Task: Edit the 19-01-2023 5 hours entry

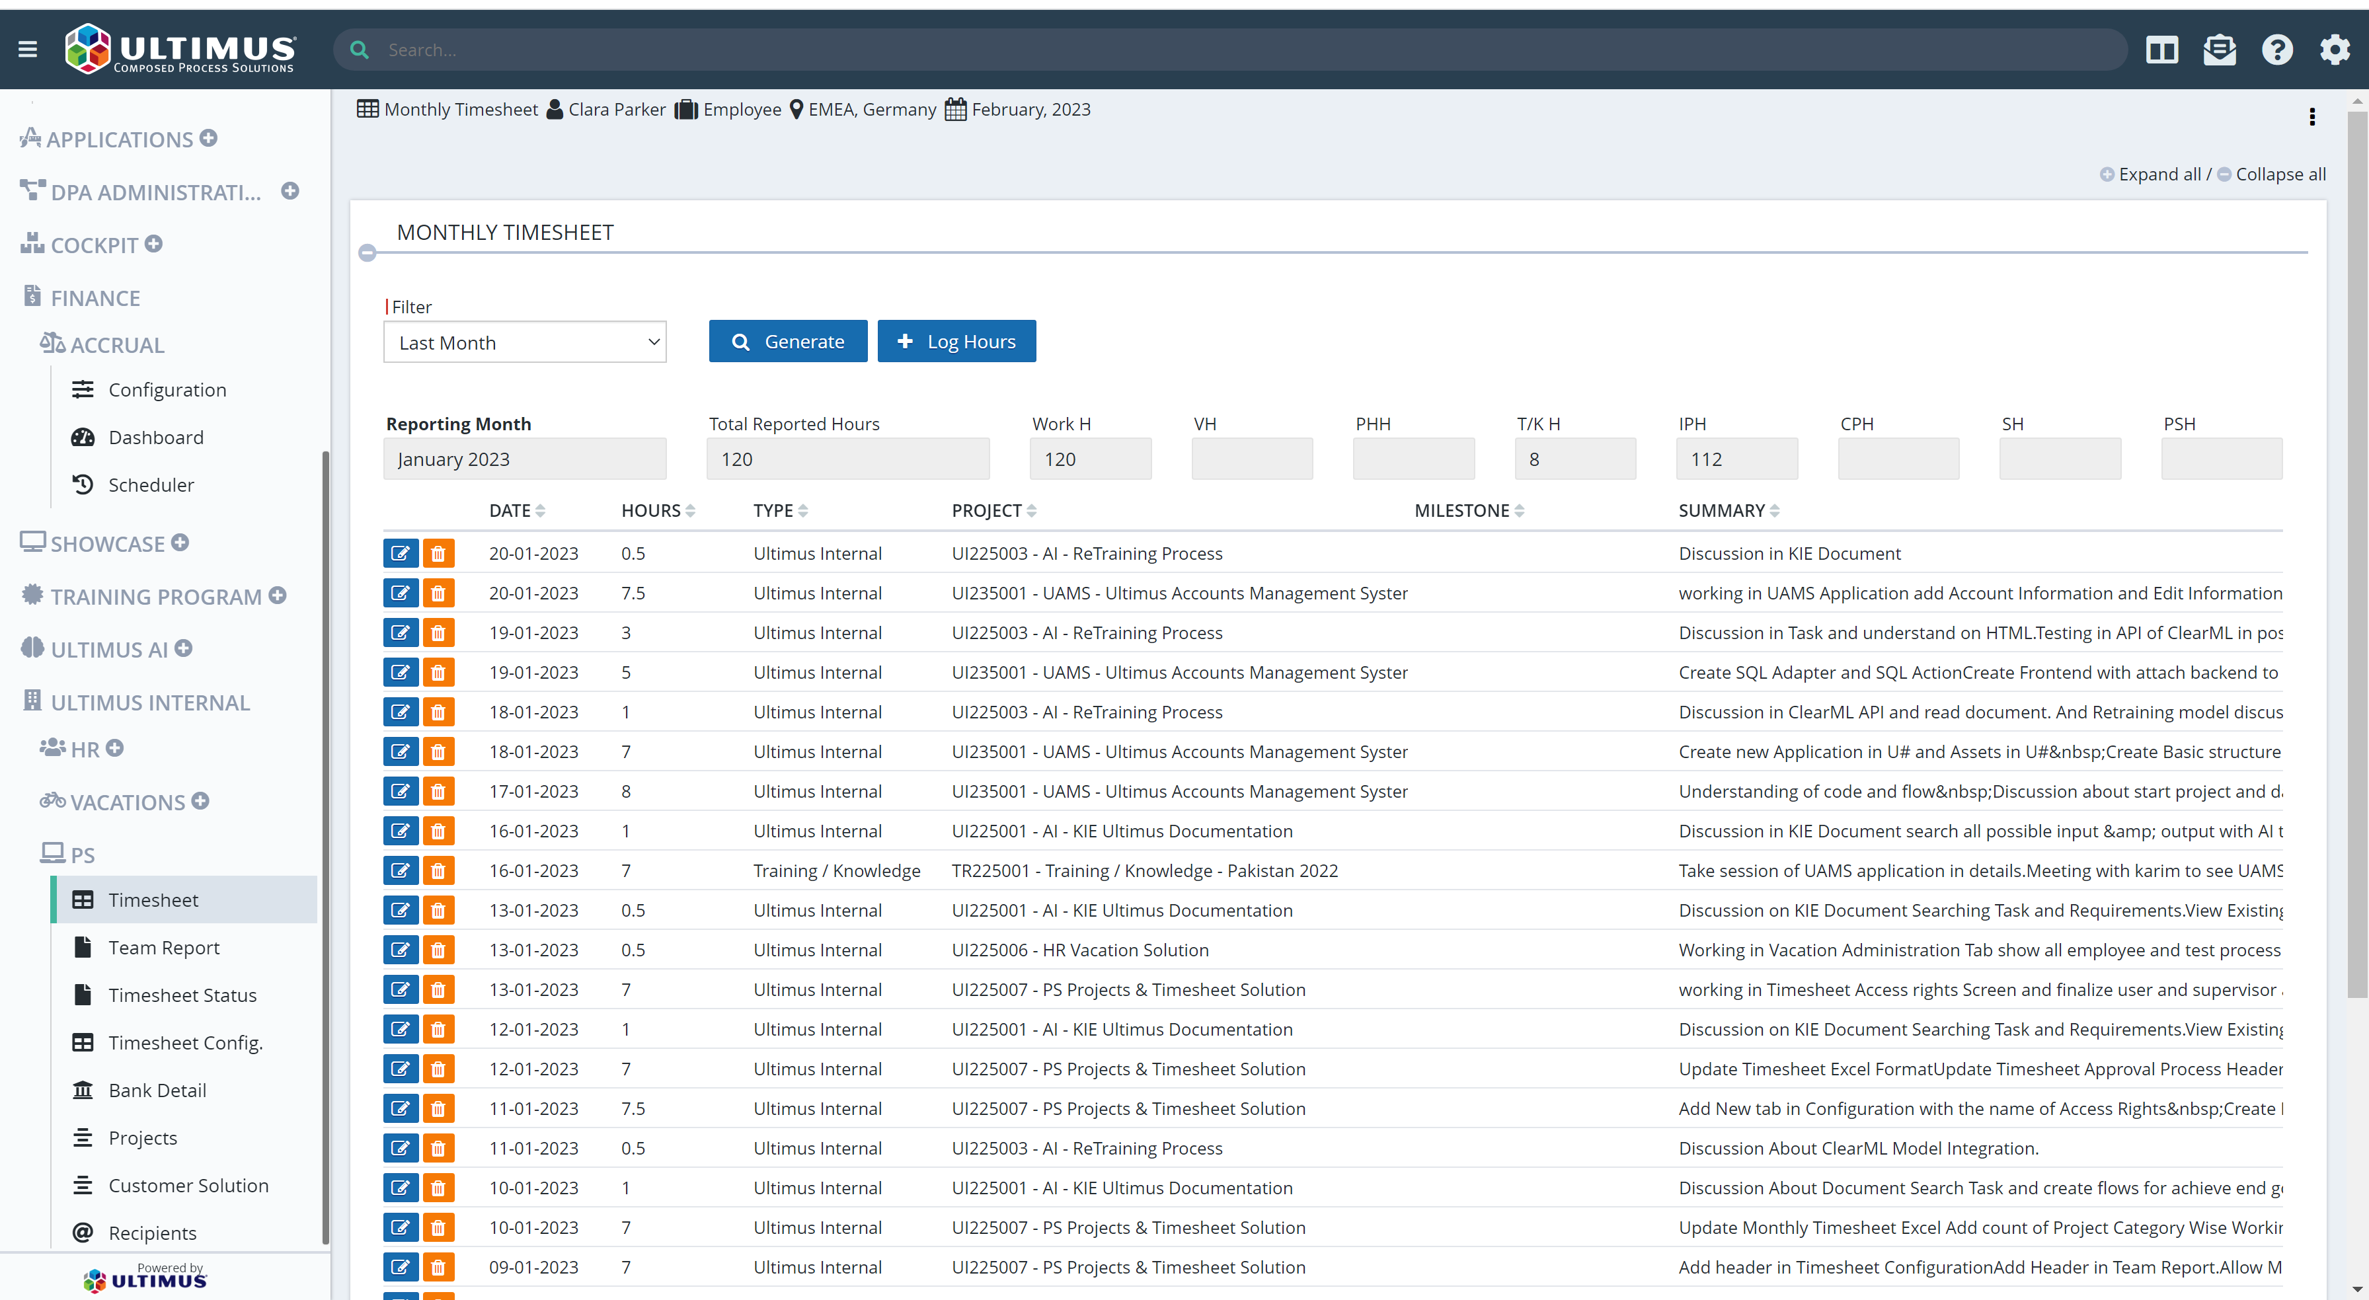Action: coord(401,672)
